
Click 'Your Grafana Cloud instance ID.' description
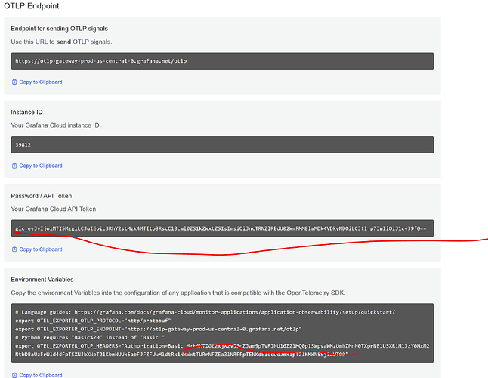coord(56,125)
